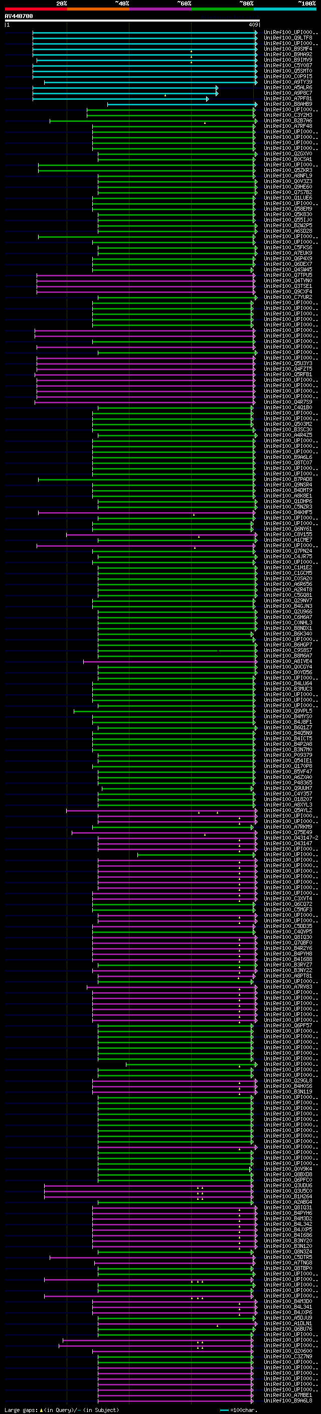
Task: Select hit label UniRef100_Q5U3Y3
Action: tap(288, 363)
